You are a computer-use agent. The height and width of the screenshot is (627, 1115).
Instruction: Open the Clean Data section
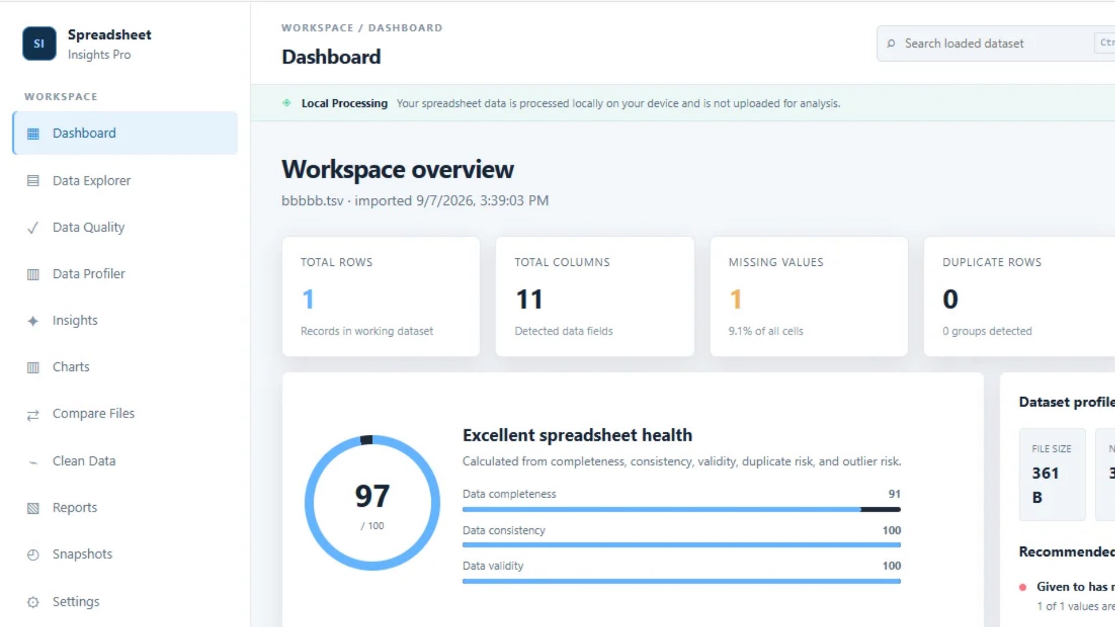click(125, 461)
